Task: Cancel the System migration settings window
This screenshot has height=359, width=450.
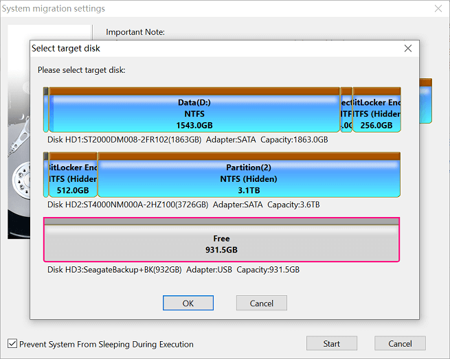Action: pos(400,343)
